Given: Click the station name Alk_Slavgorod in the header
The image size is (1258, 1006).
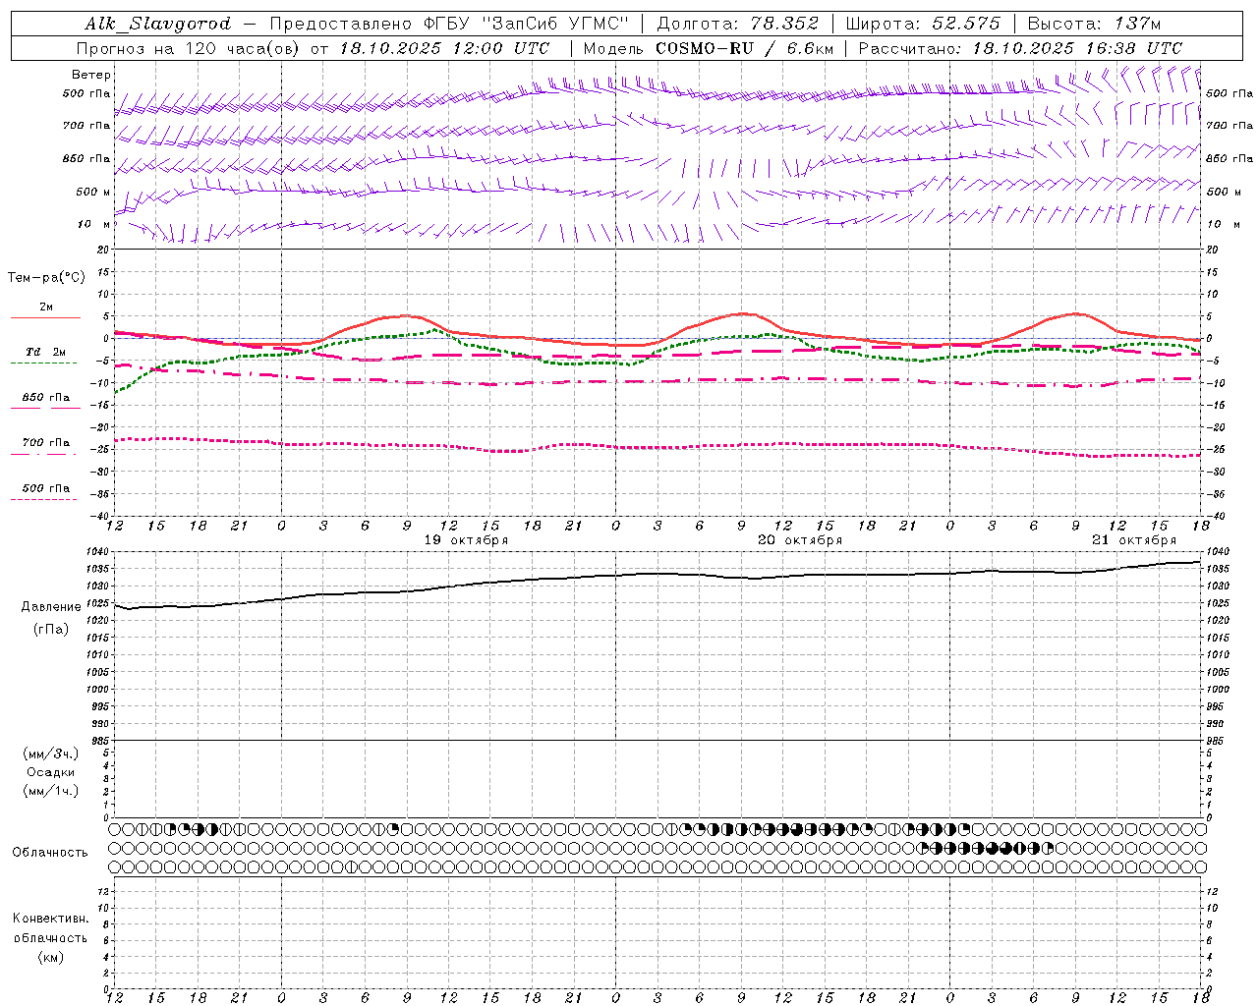Looking at the screenshot, I should pyautogui.click(x=158, y=24).
